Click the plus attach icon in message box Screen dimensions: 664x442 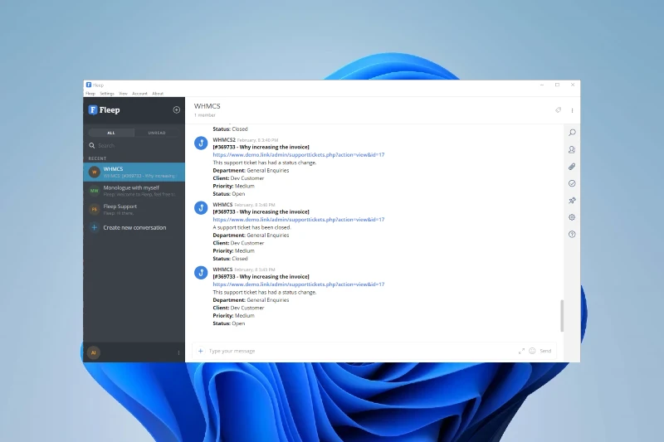tap(201, 351)
